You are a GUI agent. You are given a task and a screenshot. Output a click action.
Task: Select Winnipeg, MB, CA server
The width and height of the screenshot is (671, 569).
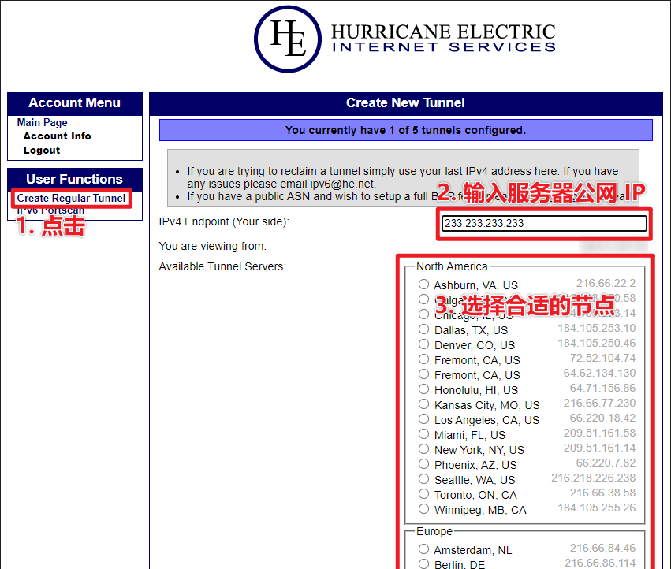click(423, 508)
